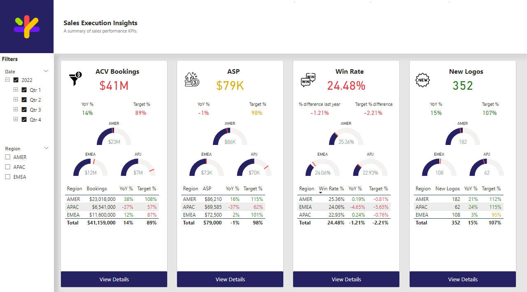Open View Details for ACV Bookings
Viewport: 527px width, 292px height.
click(114, 279)
